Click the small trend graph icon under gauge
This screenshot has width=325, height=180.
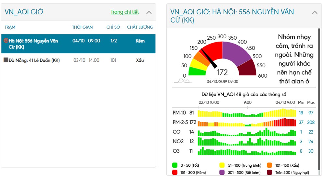(x=183, y=81)
